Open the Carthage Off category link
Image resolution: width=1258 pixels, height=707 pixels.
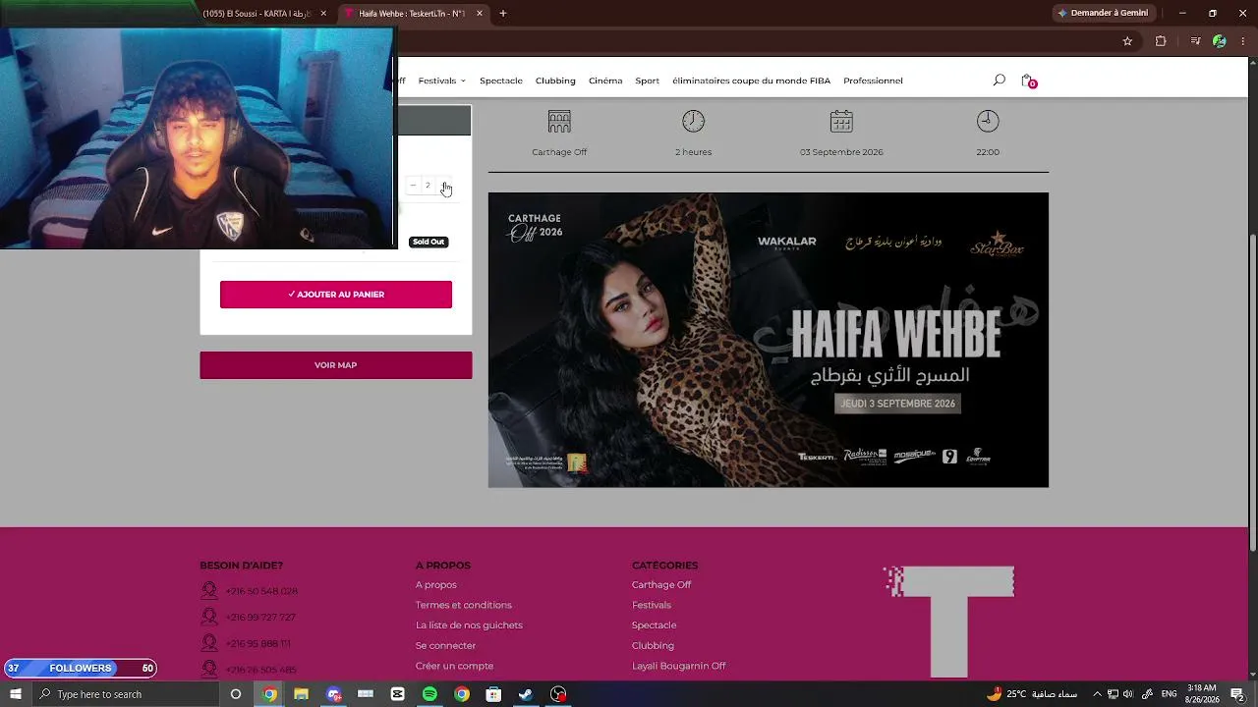tap(661, 585)
